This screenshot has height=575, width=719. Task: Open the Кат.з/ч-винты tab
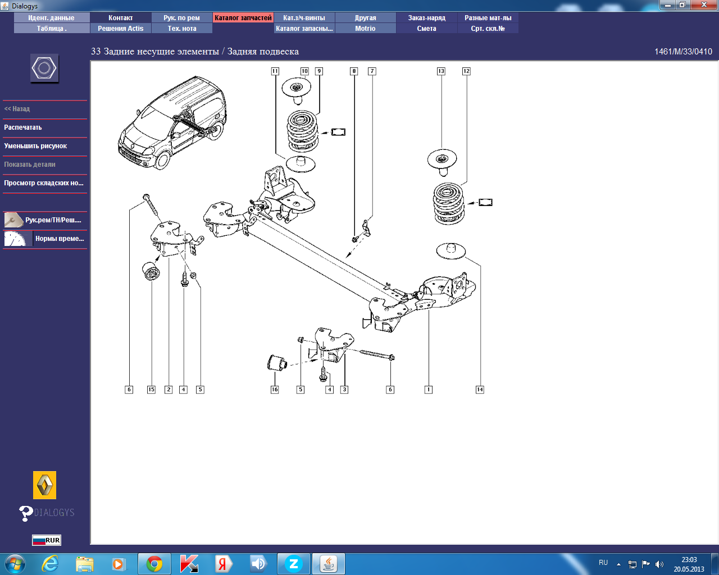(304, 18)
